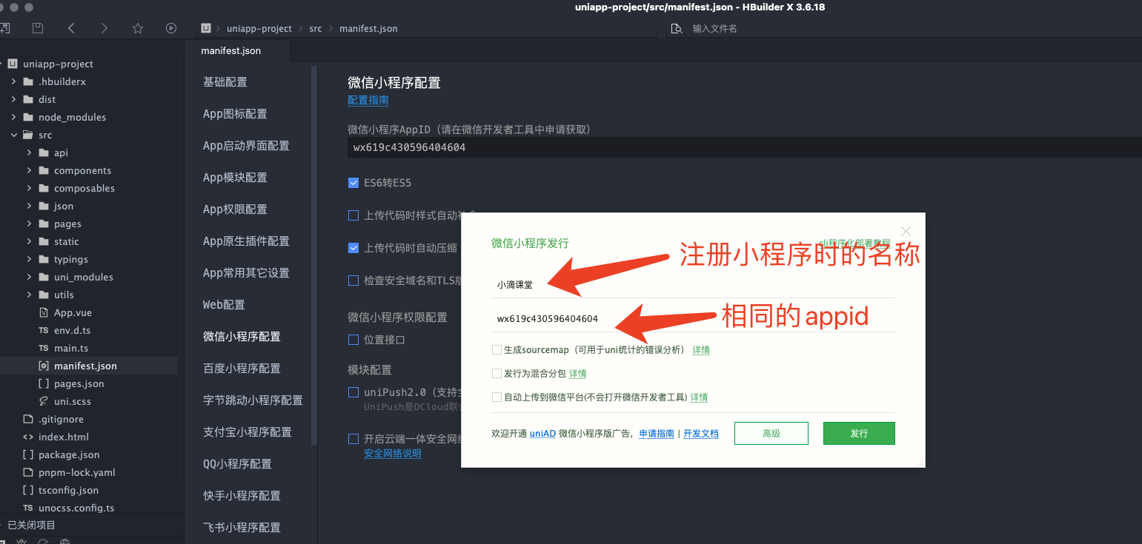The width and height of the screenshot is (1142, 544).
Task: Enable 生成sourcemap in the publish dialog
Action: (497, 349)
